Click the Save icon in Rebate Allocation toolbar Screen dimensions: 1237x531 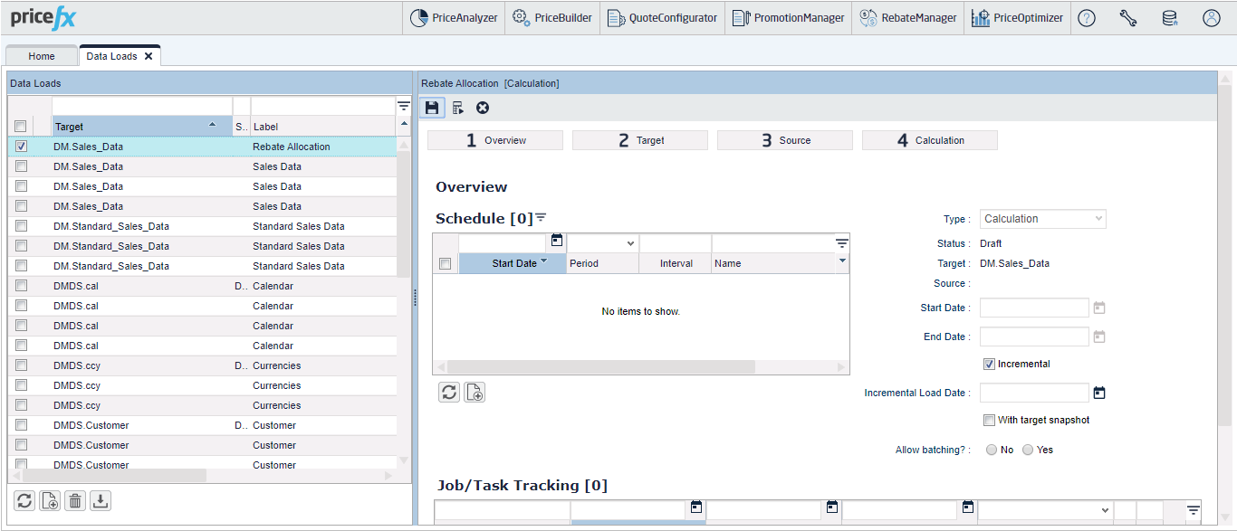[x=432, y=108]
